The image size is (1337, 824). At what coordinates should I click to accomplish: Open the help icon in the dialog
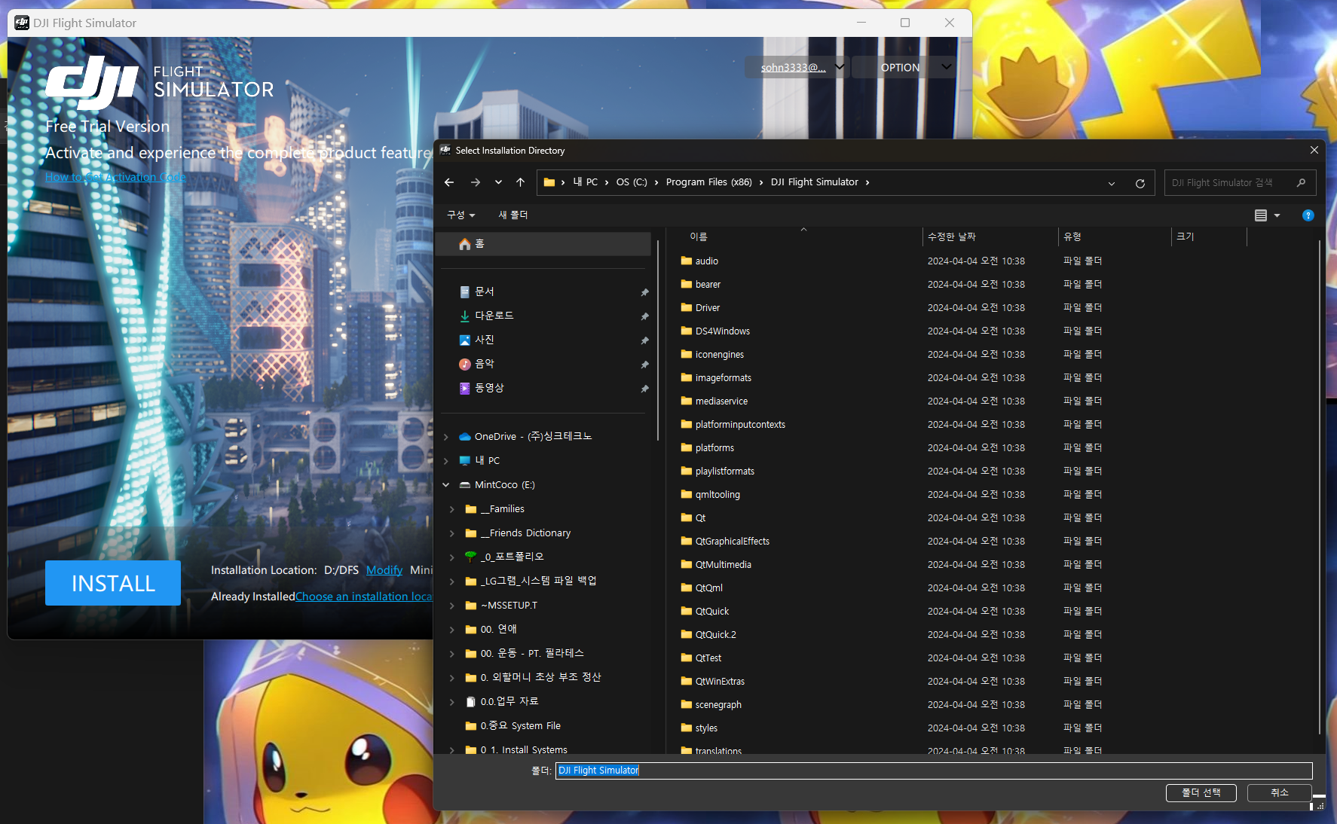coord(1308,215)
